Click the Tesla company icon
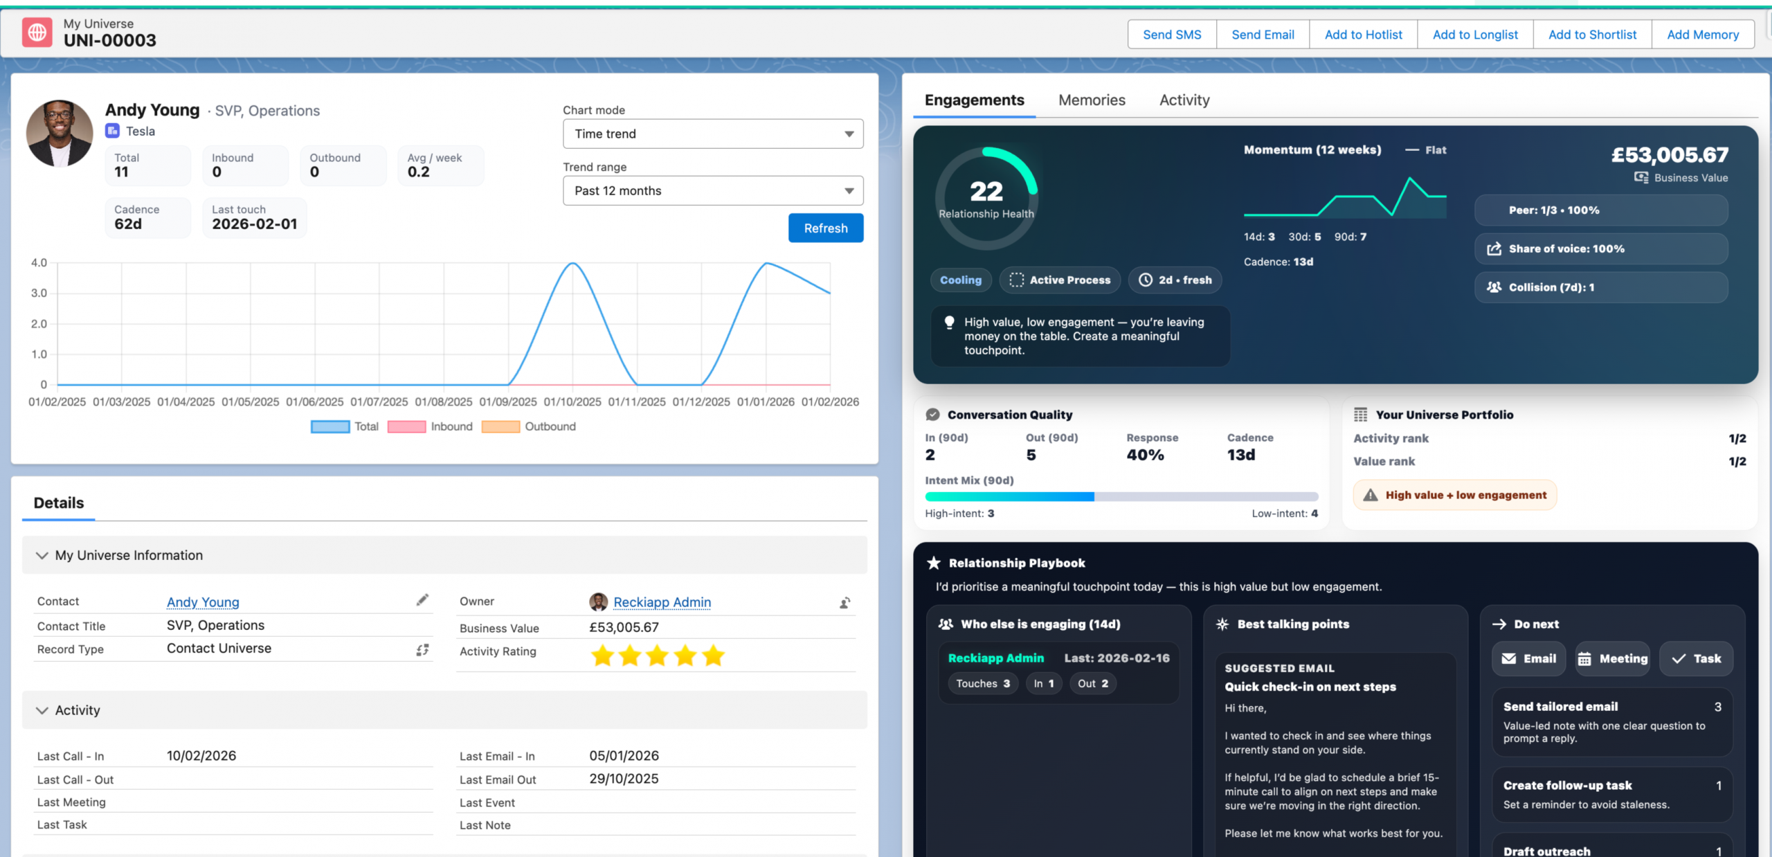This screenshot has height=857, width=1772. pos(112,131)
